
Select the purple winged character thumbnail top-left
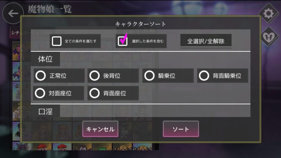16,51
